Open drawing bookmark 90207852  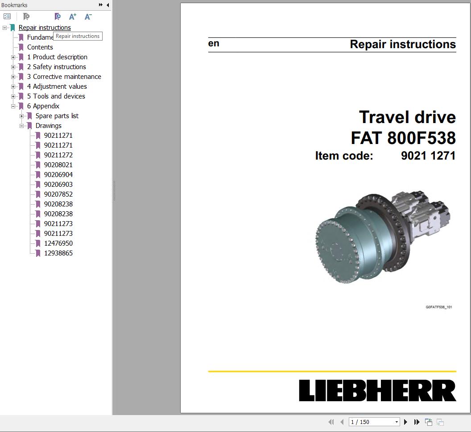(x=58, y=194)
